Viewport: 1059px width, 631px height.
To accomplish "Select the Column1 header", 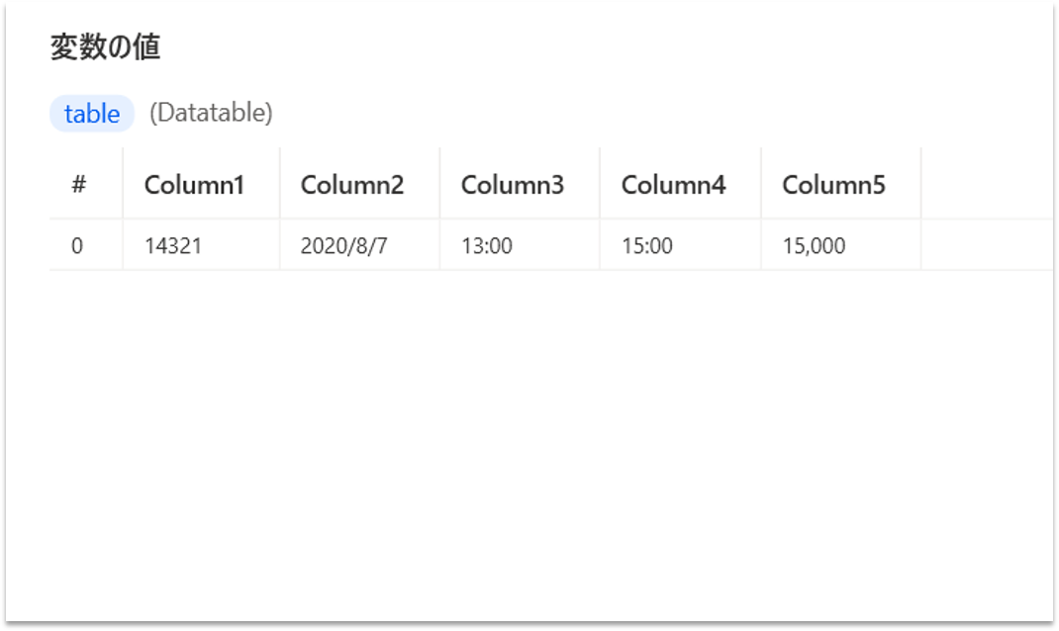I will 194,185.
